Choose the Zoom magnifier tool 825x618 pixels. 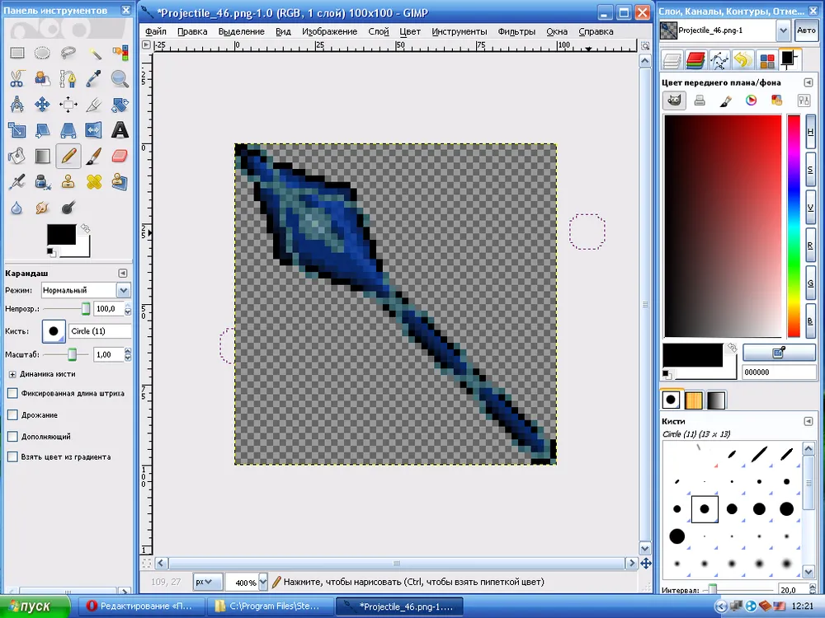(120, 79)
